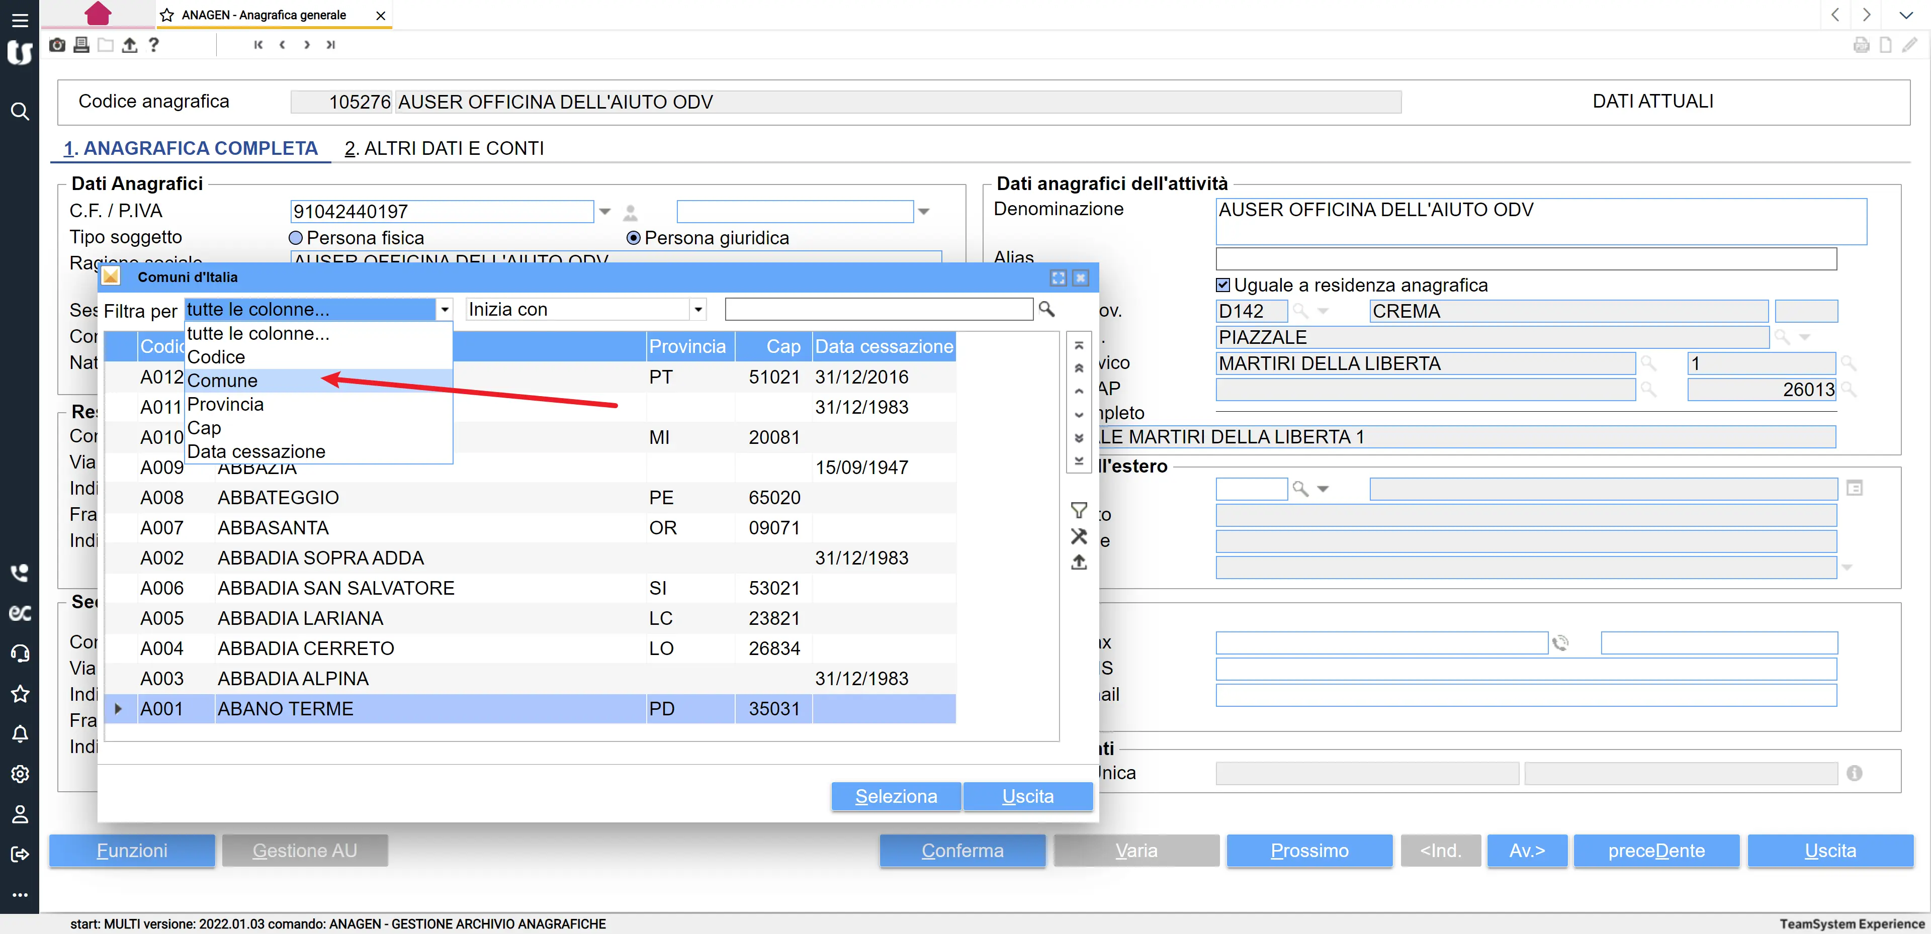Image resolution: width=1931 pixels, height=934 pixels.
Task: Select the Persona fisica radio button
Action: pyautogui.click(x=296, y=238)
